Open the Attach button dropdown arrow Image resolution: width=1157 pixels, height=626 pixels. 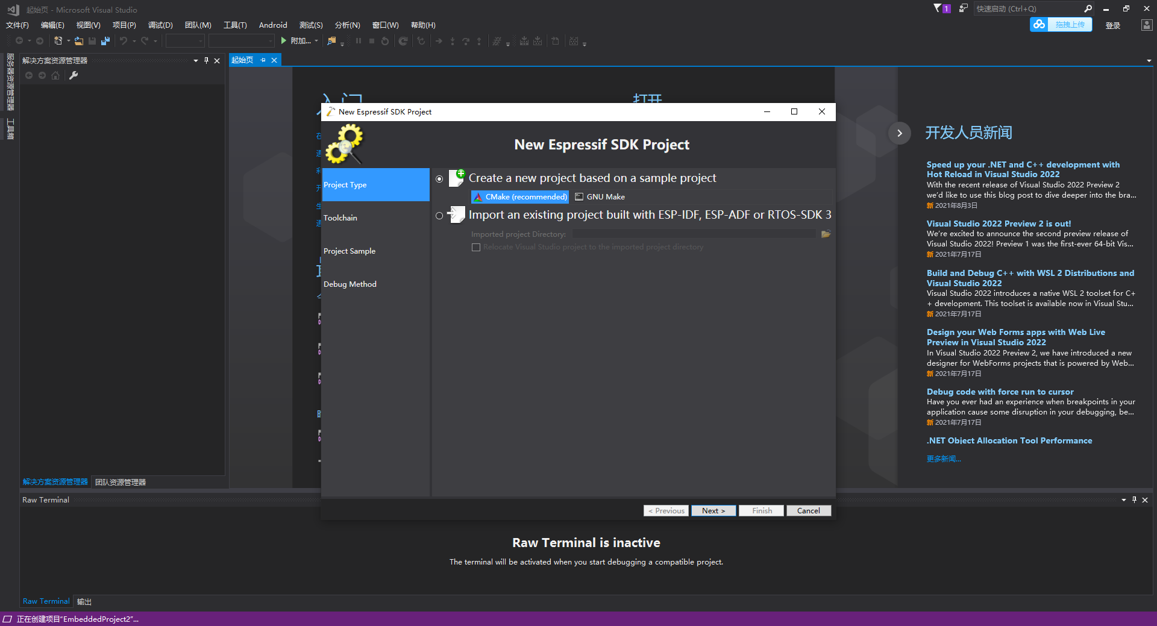coord(316,41)
